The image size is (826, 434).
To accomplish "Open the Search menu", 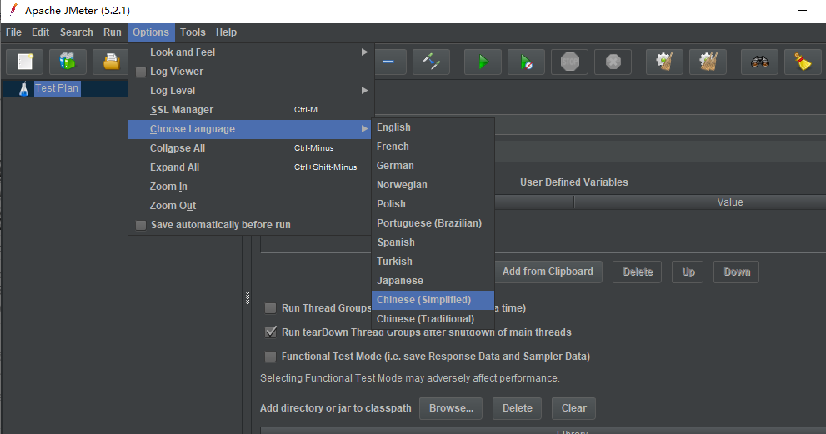I will click(76, 32).
